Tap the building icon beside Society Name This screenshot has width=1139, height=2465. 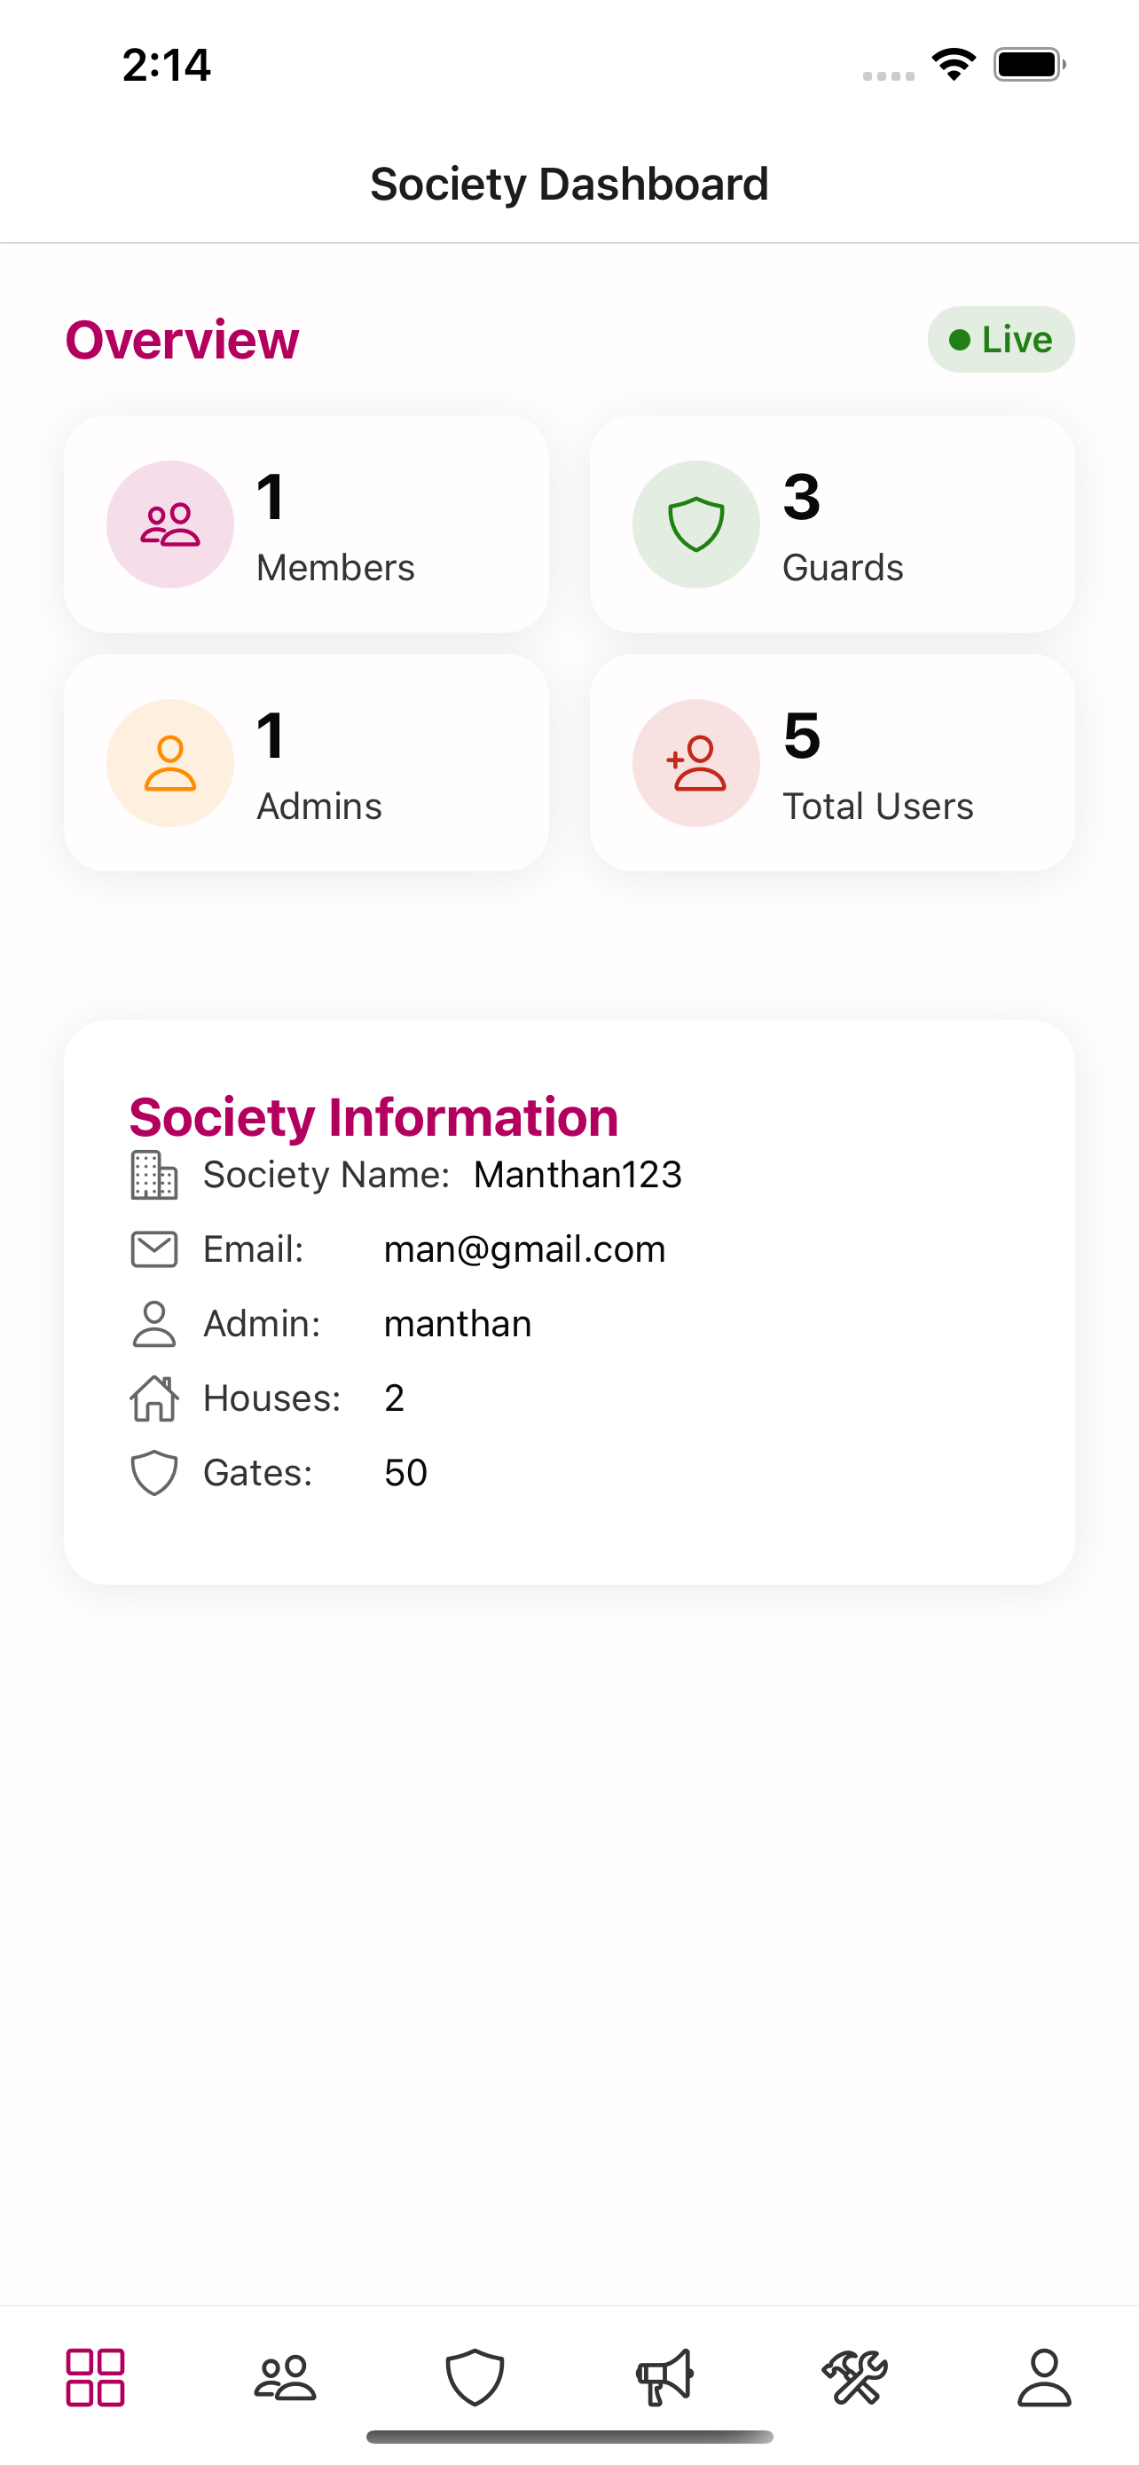click(x=154, y=1174)
